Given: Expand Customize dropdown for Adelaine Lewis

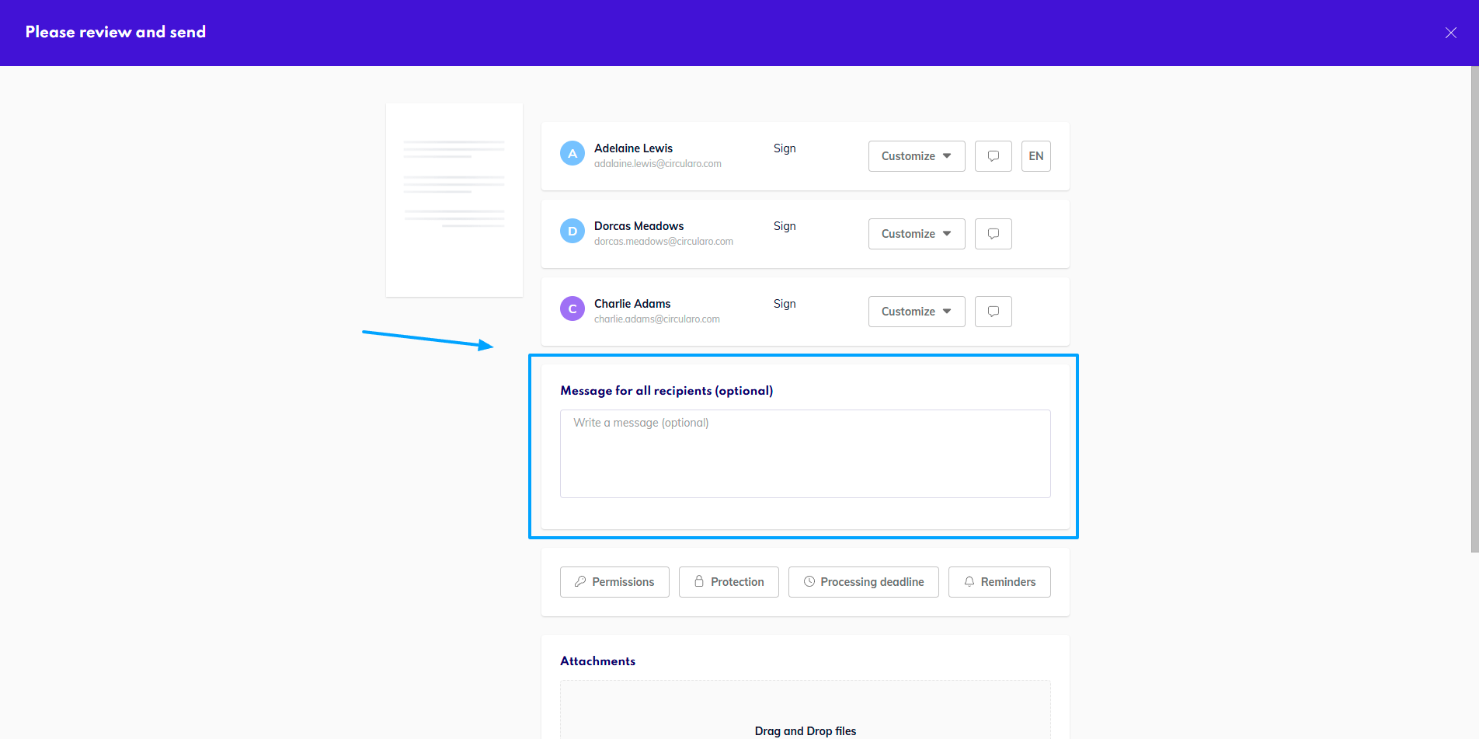Looking at the screenshot, I should pyautogui.click(x=916, y=156).
